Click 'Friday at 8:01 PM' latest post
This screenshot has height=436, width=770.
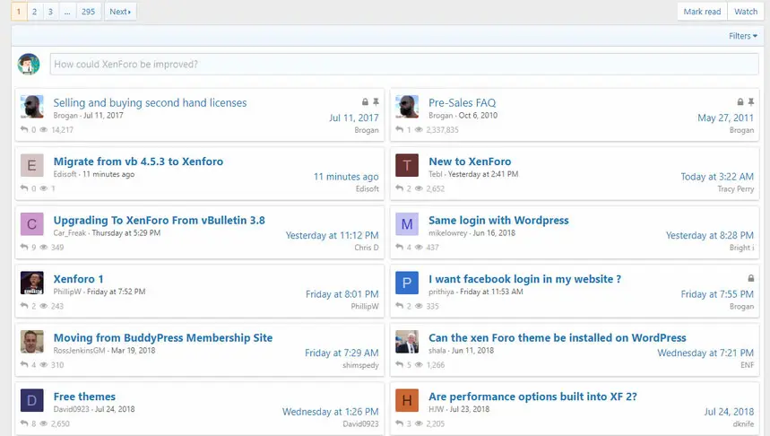(342, 294)
